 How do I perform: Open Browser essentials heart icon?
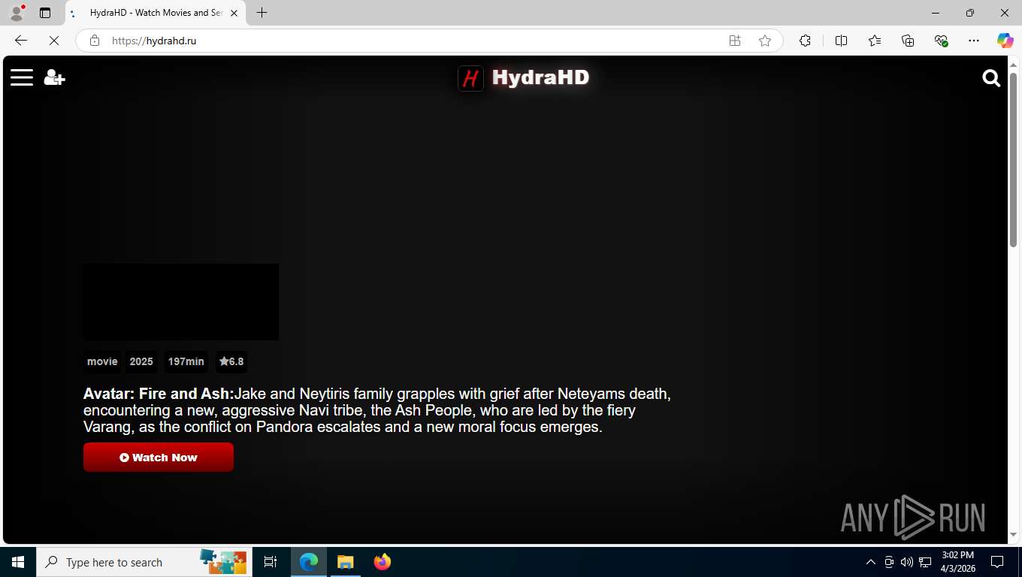tap(941, 41)
